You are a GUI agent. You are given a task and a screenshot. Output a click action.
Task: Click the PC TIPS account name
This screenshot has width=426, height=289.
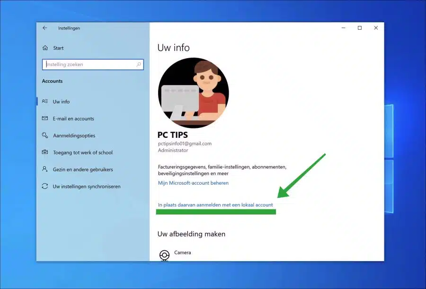172,135
